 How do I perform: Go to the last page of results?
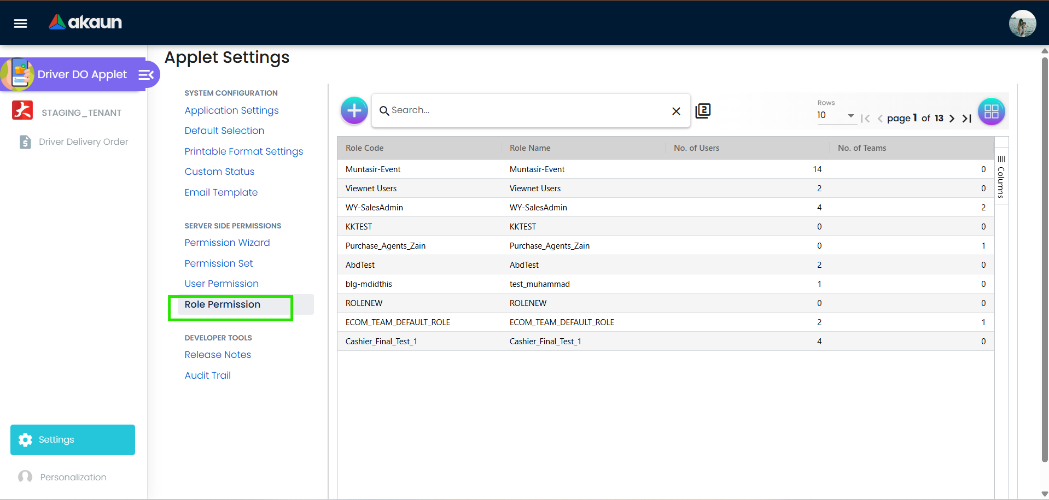966,119
